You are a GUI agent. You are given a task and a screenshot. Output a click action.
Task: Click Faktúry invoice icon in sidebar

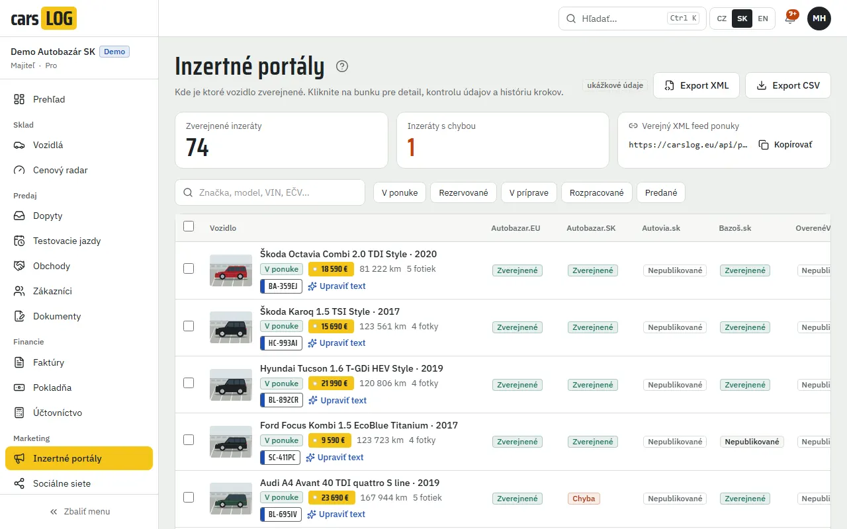(x=19, y=362)
